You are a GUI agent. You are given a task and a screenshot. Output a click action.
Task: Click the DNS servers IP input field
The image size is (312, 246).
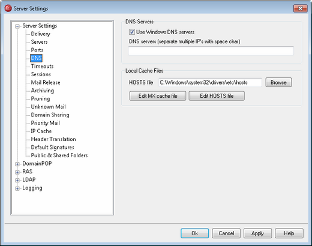(x=211, y=51)
